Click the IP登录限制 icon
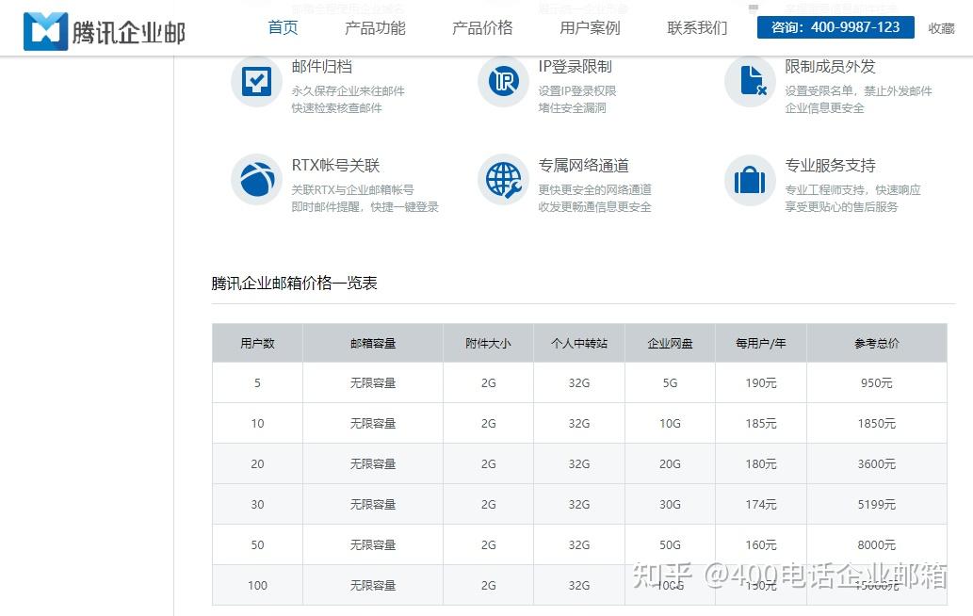The image size is (973, 616). 503,81
